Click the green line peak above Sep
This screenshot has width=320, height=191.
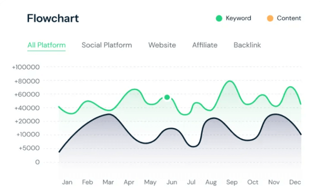pyautogui.click(x=230, y=81)
